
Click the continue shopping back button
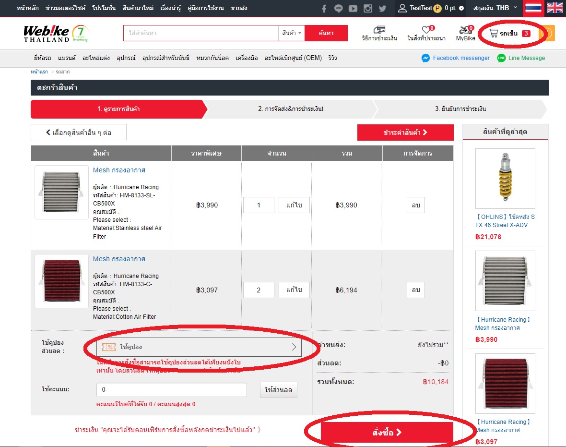(x=79, y=132)
